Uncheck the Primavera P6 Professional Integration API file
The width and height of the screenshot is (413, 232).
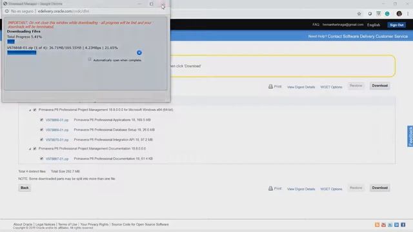[41, 139]
